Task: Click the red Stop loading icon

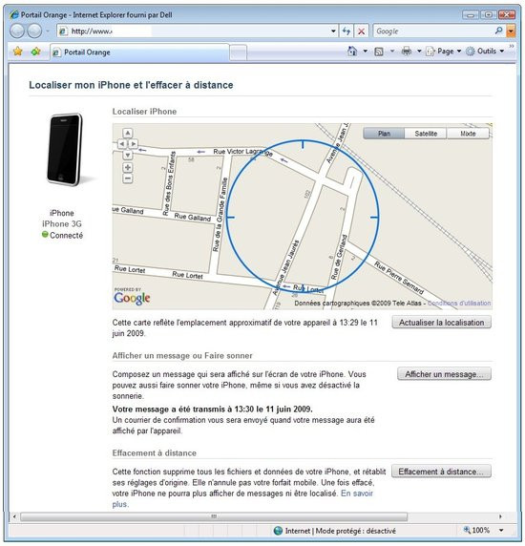Action: click(x=362, y=31)
